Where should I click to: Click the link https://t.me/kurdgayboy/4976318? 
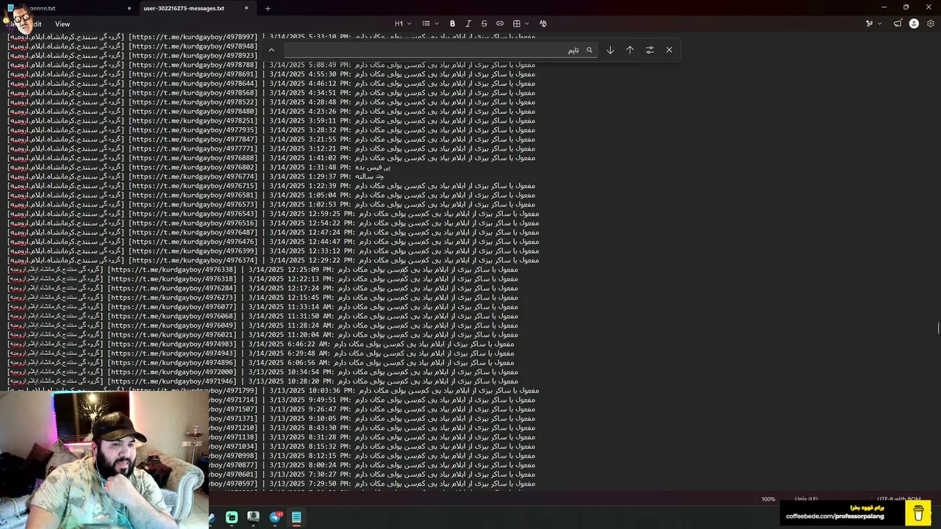[x=172, y=278]
